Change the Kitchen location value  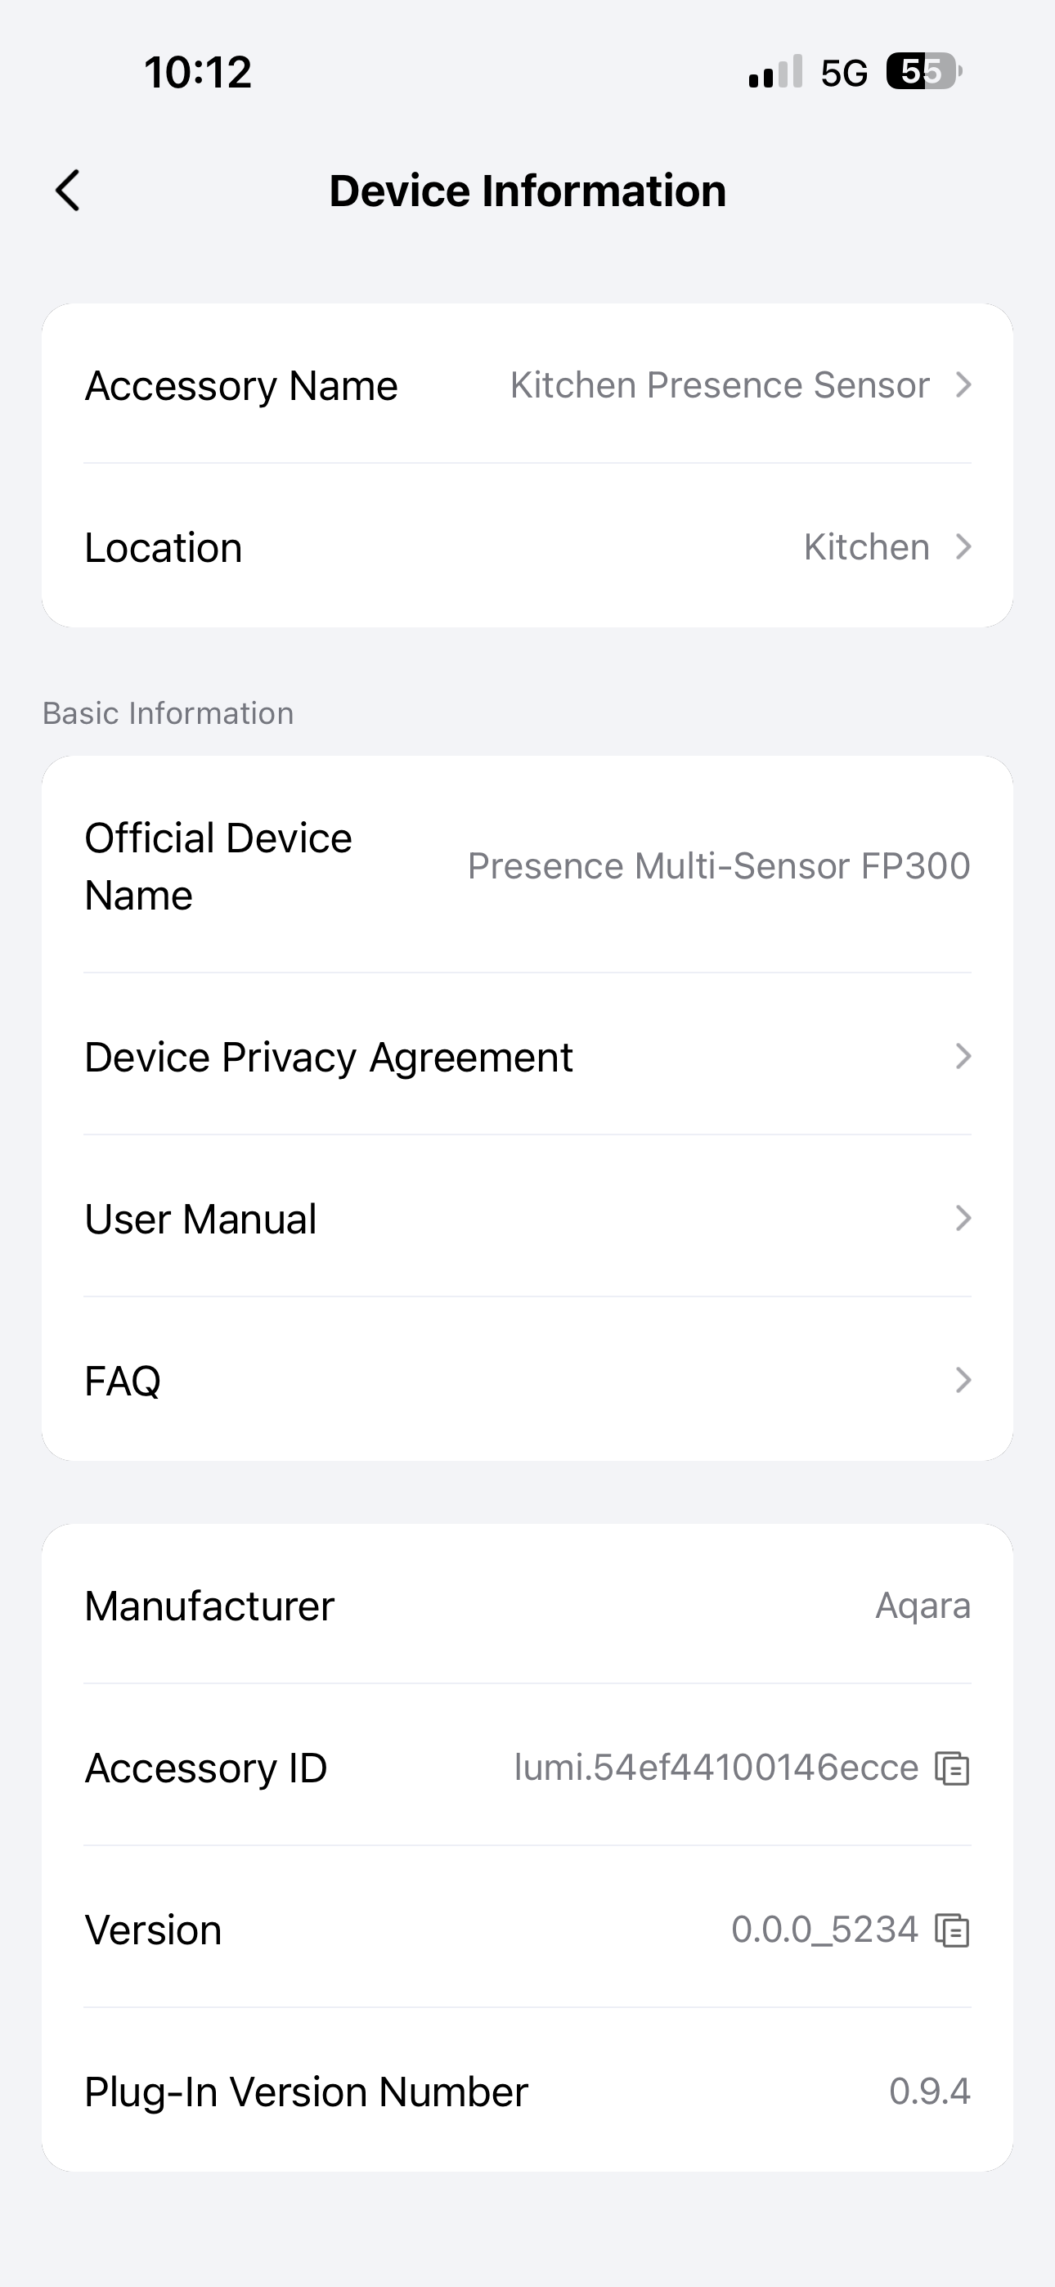click(x=866, y=547)
